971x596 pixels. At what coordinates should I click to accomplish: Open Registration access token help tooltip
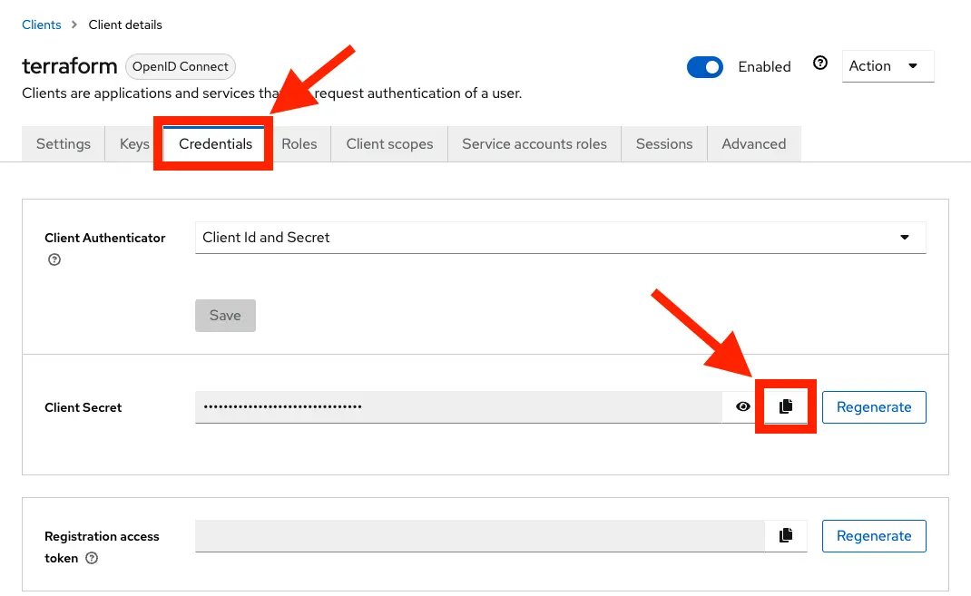[91, 559]
